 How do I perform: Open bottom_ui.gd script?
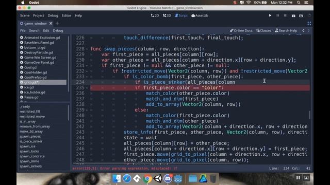point(32,48)
